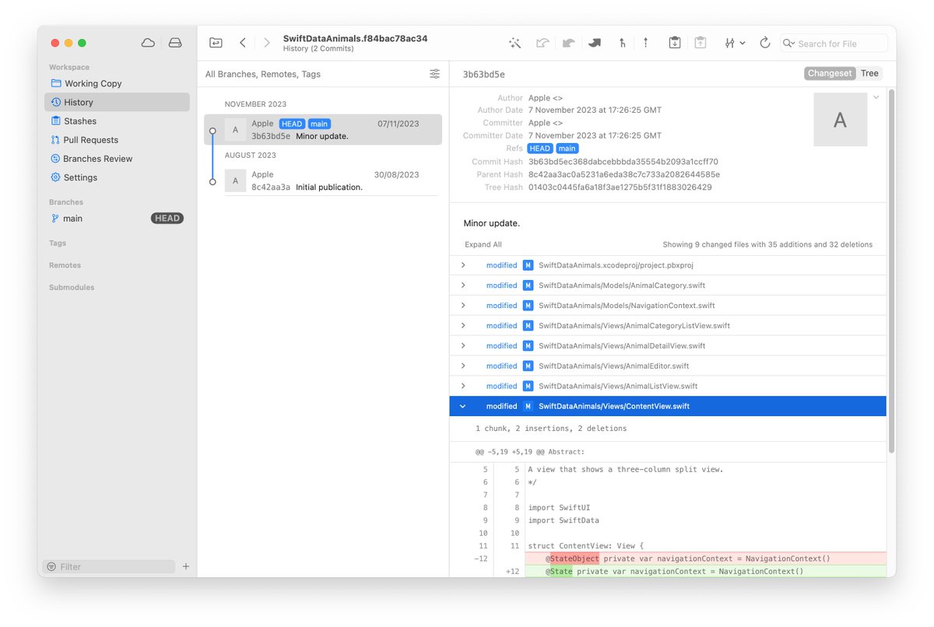Click the Pull toolbar icon
The height and width of the screenshot is (627, 934).
569,43
